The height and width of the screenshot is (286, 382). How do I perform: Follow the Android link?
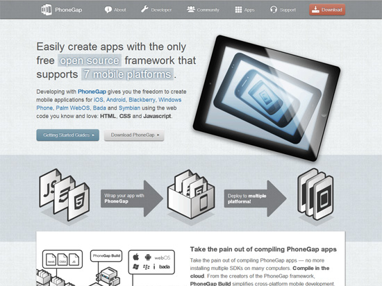point(116,100)
